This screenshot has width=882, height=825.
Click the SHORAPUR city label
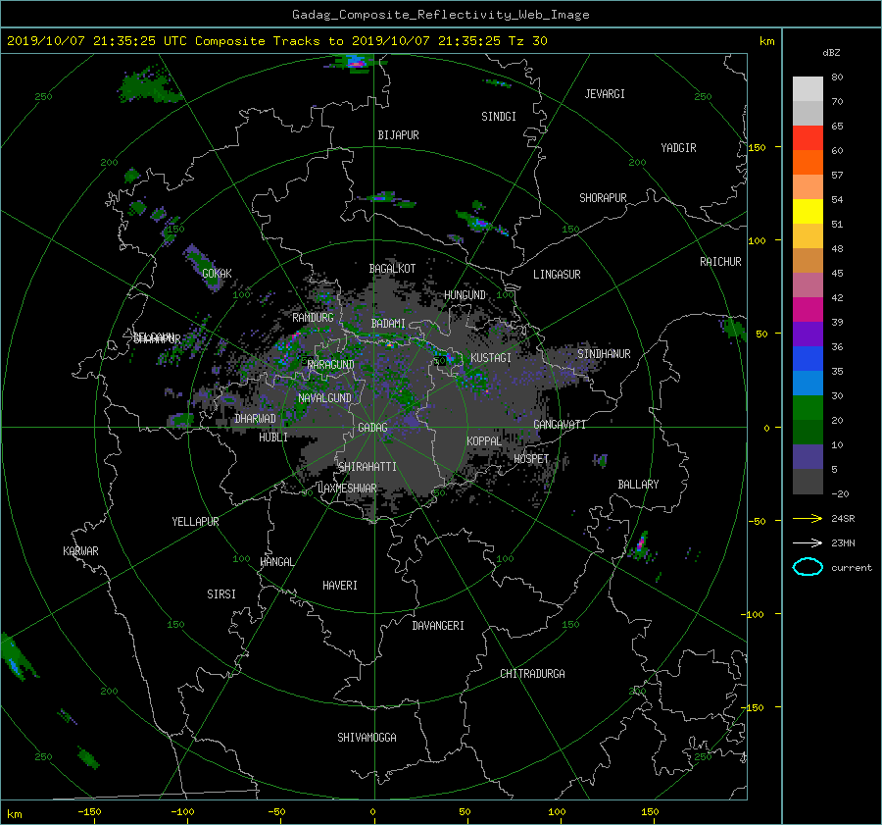click(603, 198)
